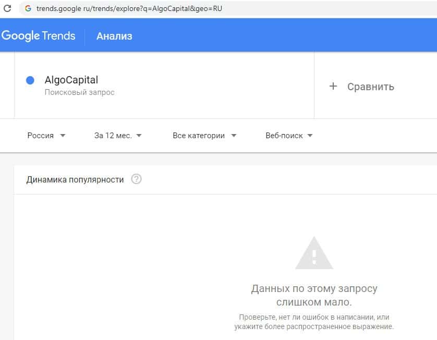The width and height of the screenshot is (437, 340).
Task: Click the Поисковый запрос label
Action: click(x=79, y=92)
